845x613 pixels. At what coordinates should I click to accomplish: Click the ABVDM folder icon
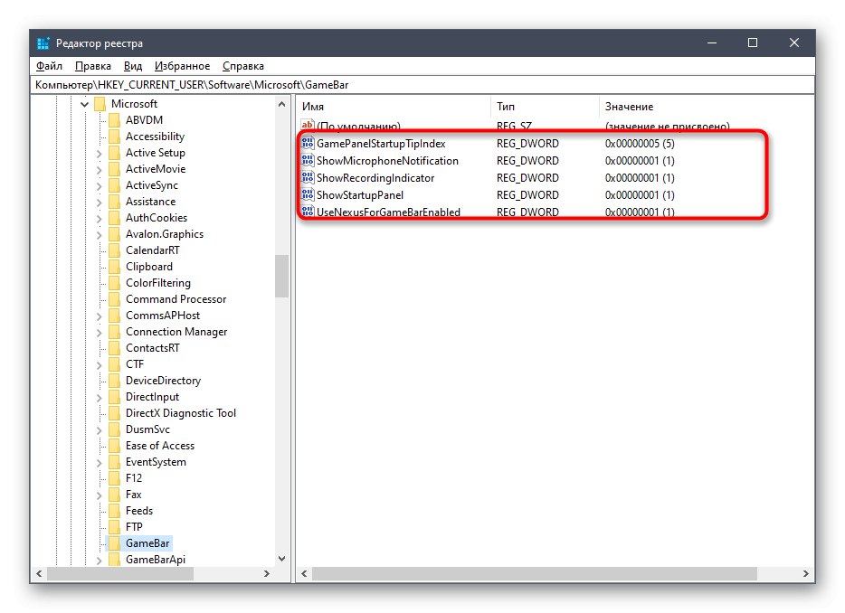(x=114, y=120)
